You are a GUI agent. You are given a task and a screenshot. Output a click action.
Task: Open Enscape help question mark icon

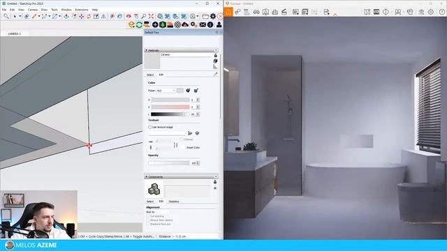pyautogui.click(x=442, y=12)
